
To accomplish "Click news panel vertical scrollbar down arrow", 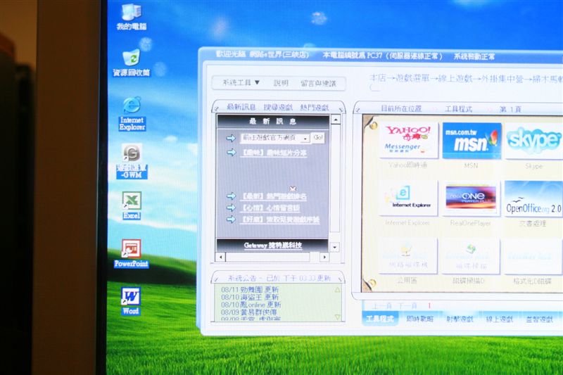I will (335, 247).
